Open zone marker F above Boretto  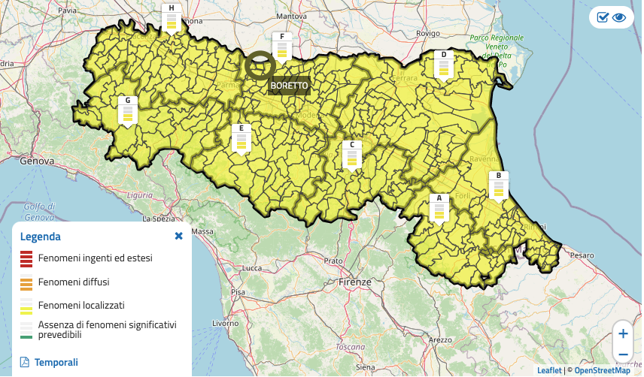282,48
